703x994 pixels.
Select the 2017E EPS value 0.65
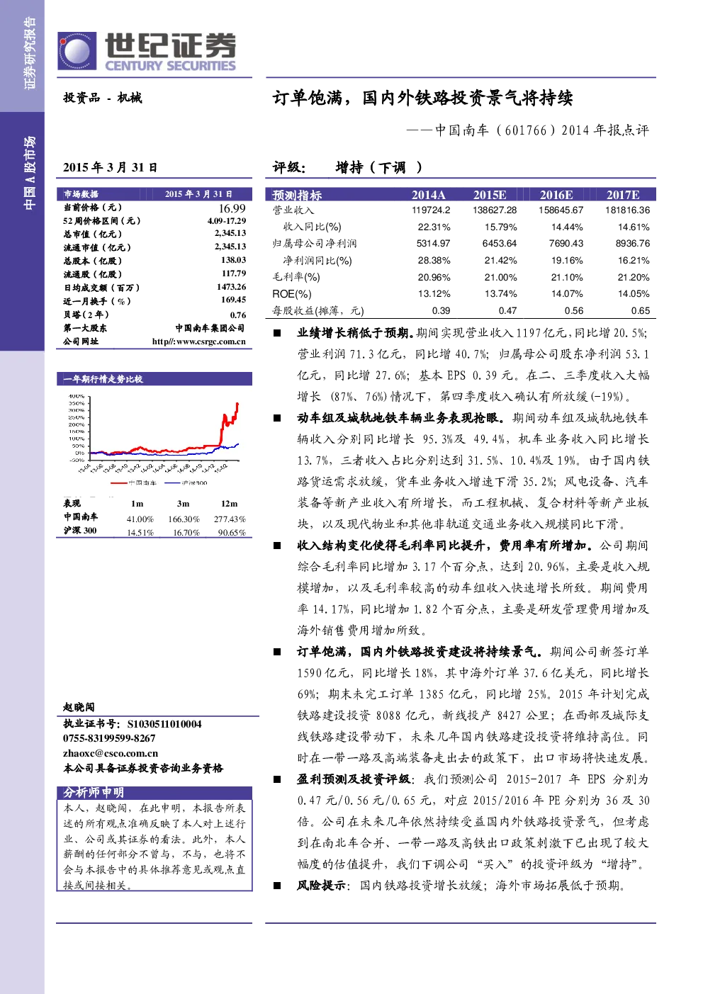tap(641, 310)
